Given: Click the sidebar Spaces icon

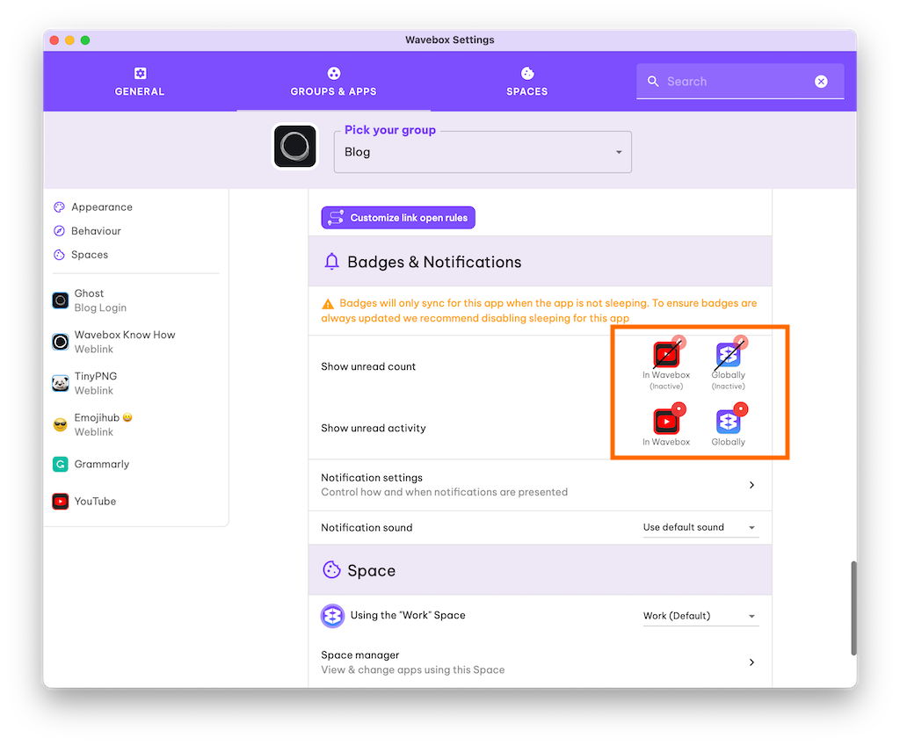Looking at the screenshot, I should [59, 254].
